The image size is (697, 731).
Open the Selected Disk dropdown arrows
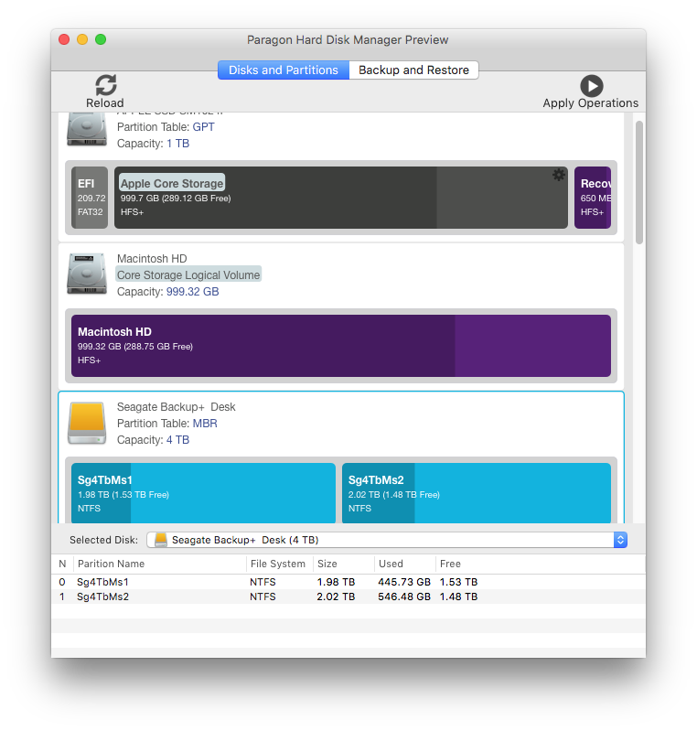coord(620,540)
